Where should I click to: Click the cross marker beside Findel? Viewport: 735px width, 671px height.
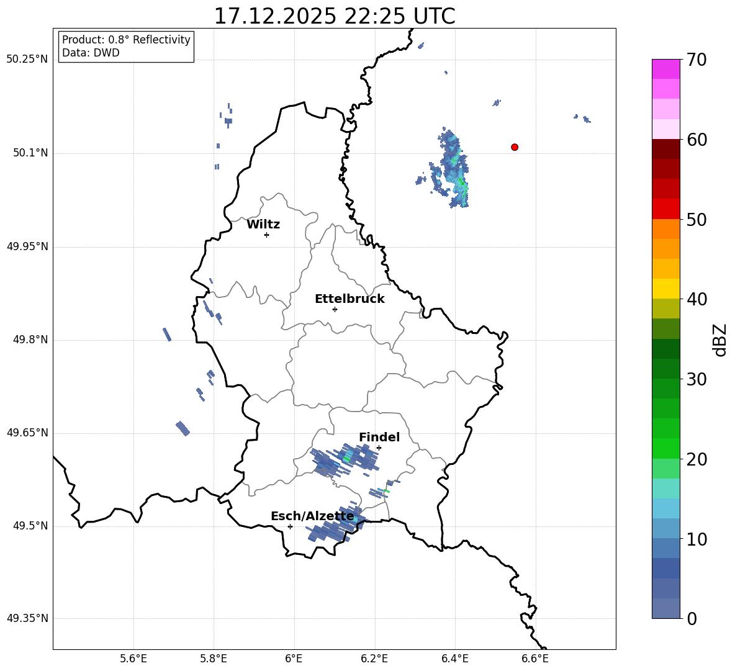click(x=379, y=448)
